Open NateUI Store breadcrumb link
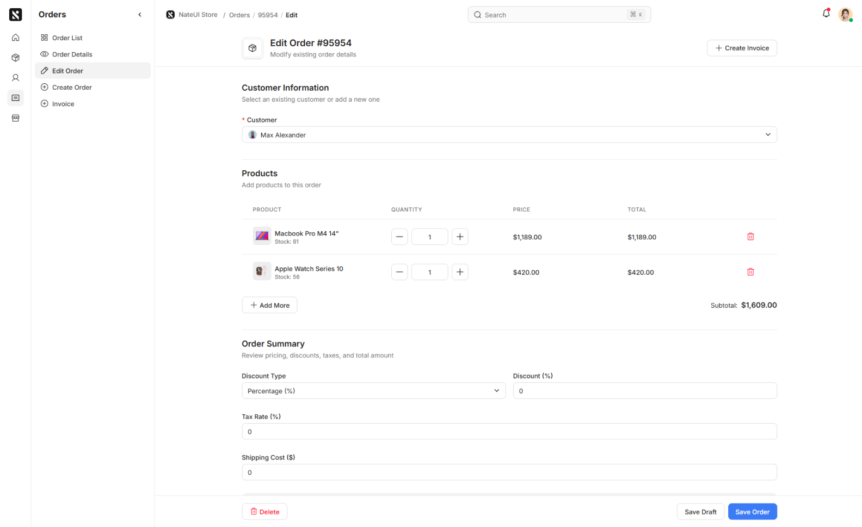 [192, 15]
